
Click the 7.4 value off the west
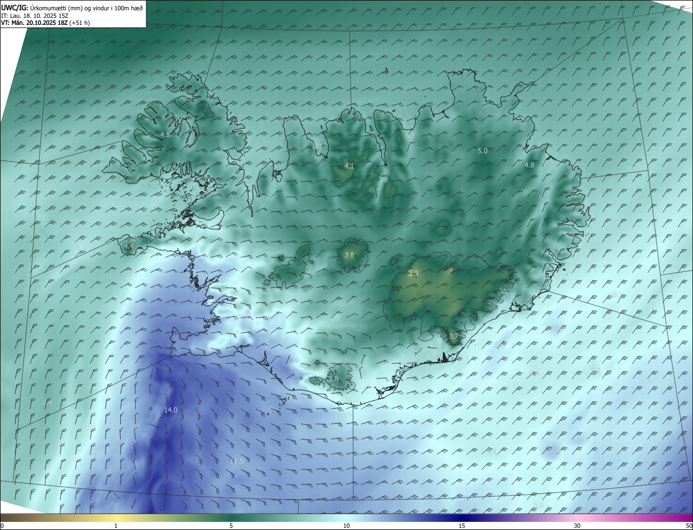47,403
